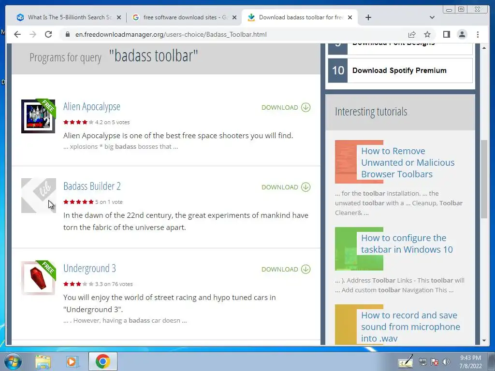Click the Underground 3 download circle arrow icon
This screenshot has width=495, height=371.
[306, 269]
